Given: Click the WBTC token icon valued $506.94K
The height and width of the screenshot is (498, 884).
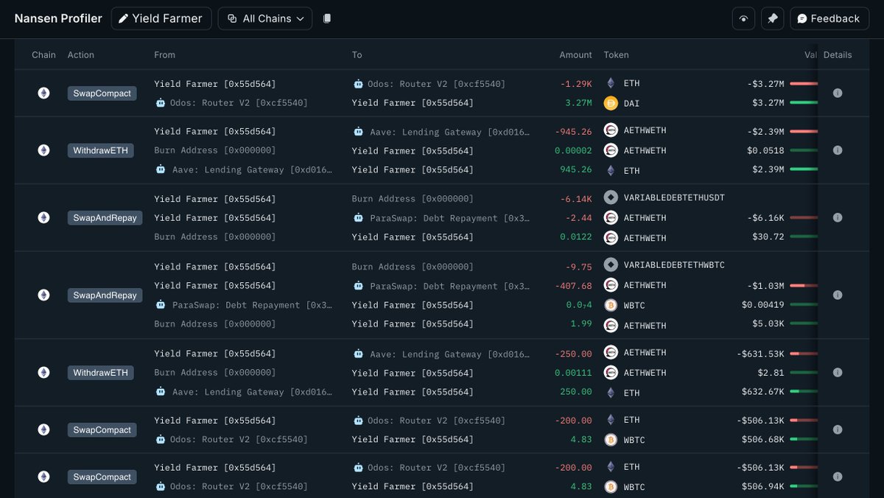Looking at the screenshot, I should 611,487.
